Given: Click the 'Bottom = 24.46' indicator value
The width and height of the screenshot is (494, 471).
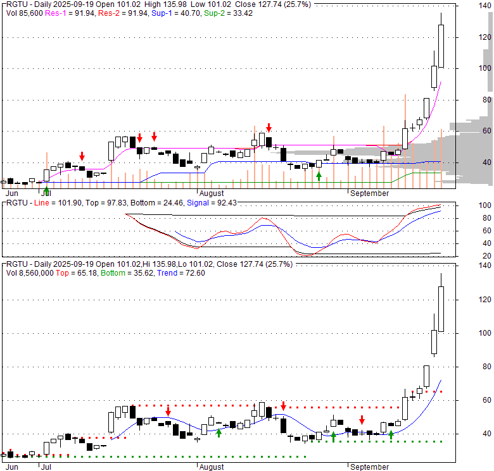Looking at the screenshot, I should click(x=156, y=203).
